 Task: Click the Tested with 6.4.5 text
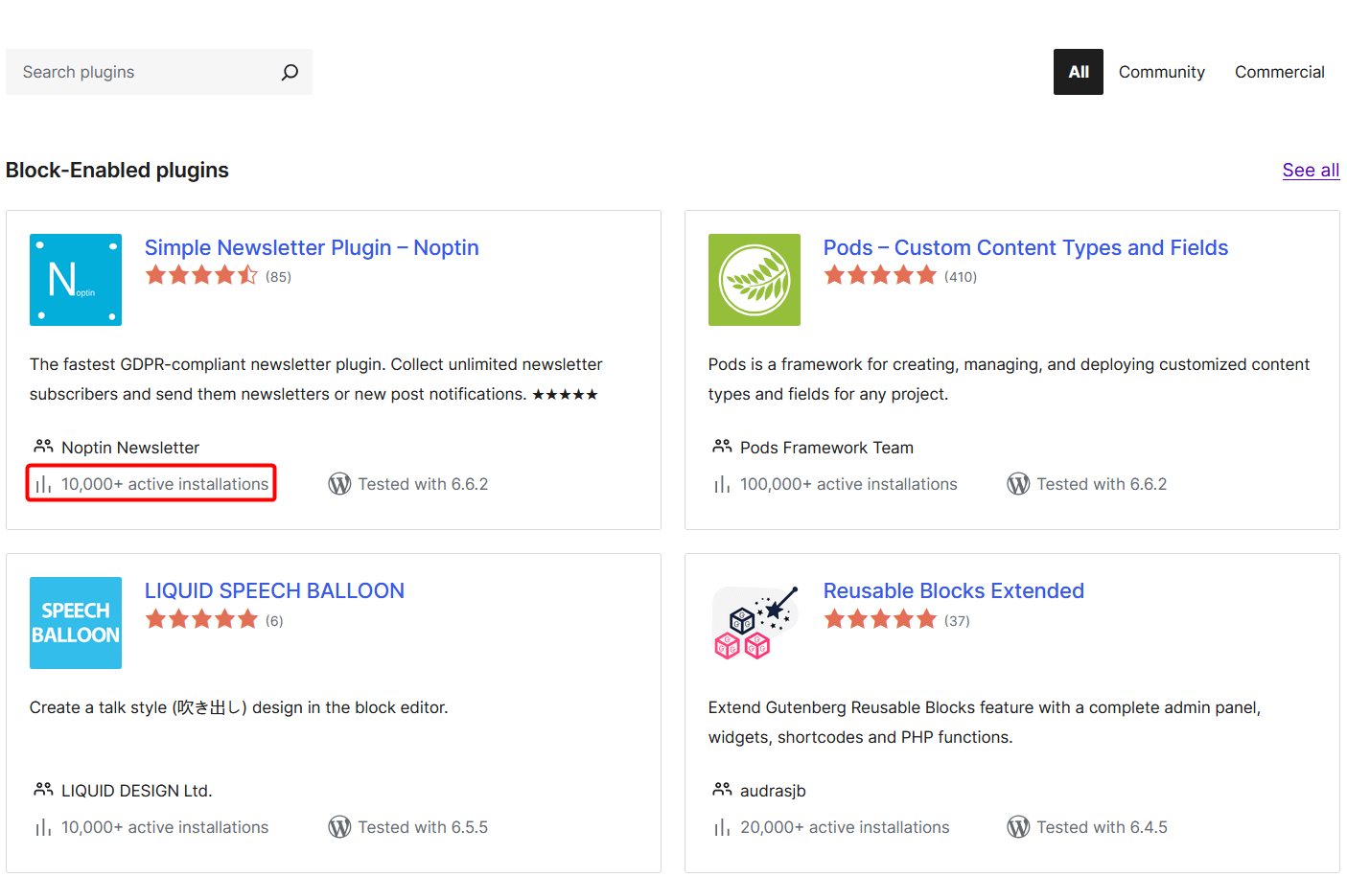[1102, 827]
